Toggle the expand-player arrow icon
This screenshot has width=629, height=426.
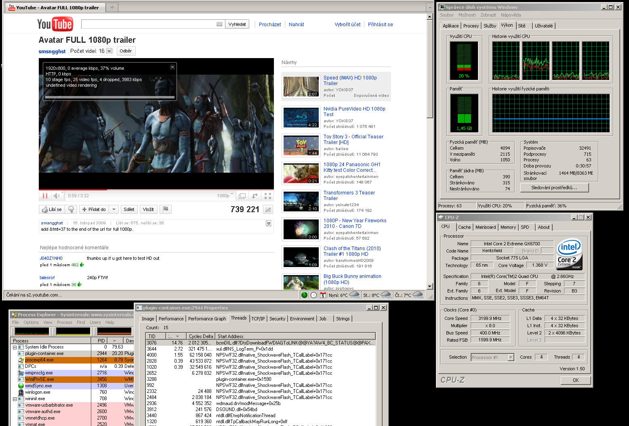tap(255, 196)
